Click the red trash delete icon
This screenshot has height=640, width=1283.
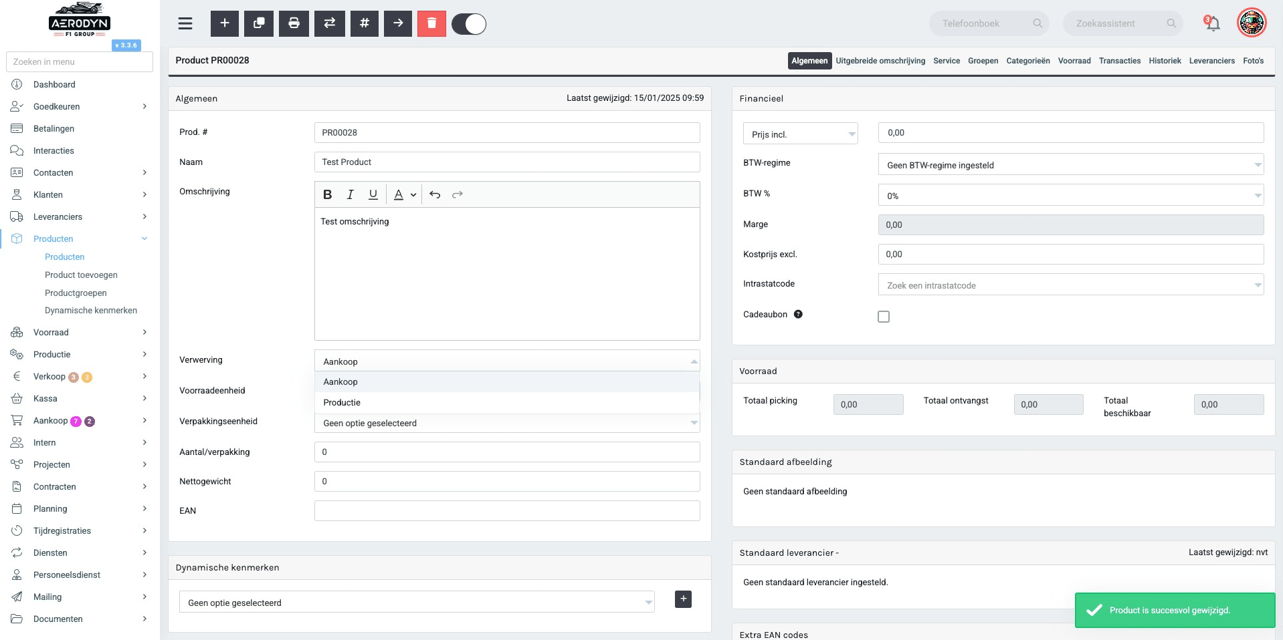click(x=431, y=23)
